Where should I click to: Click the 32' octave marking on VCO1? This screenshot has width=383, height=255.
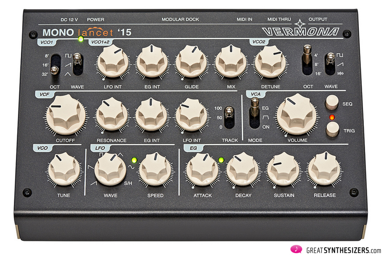tap(45, 74)
